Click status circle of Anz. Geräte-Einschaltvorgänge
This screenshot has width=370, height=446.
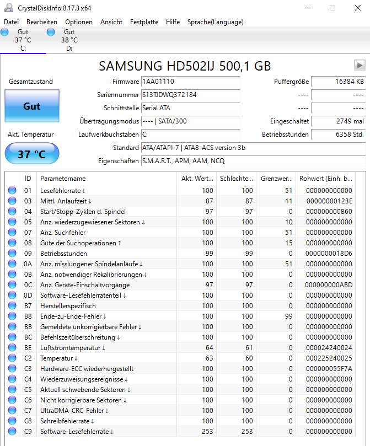[12, 284]
